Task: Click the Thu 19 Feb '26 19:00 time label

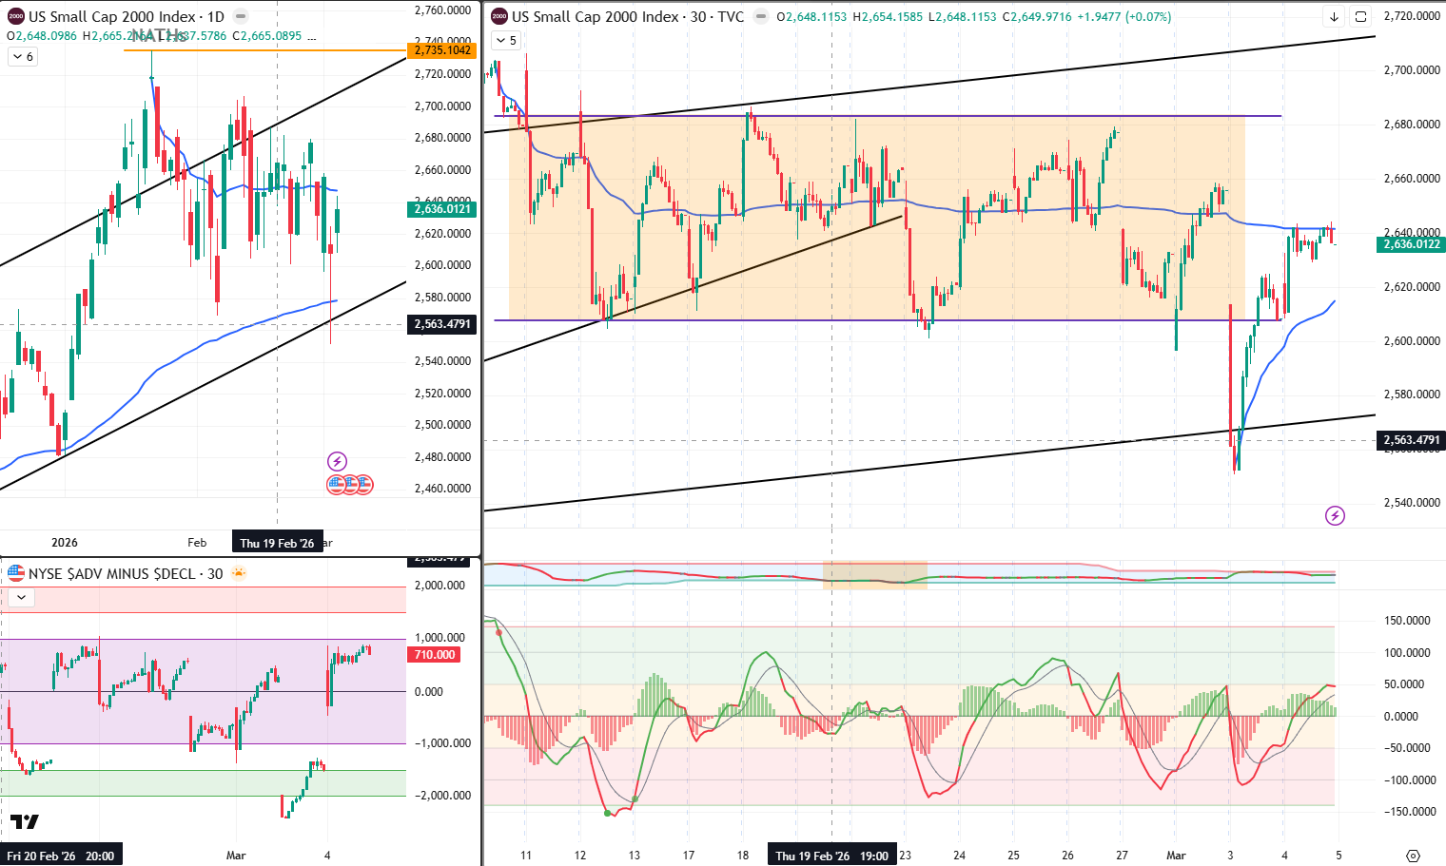Action: click(x=831, y=856)
